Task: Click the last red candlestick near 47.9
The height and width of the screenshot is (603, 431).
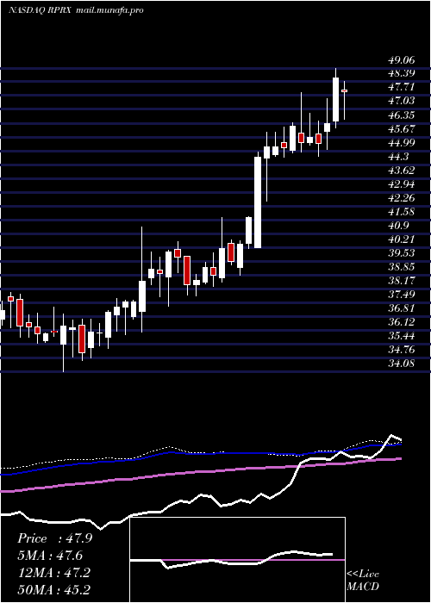Action: click(x=345, y=90)
